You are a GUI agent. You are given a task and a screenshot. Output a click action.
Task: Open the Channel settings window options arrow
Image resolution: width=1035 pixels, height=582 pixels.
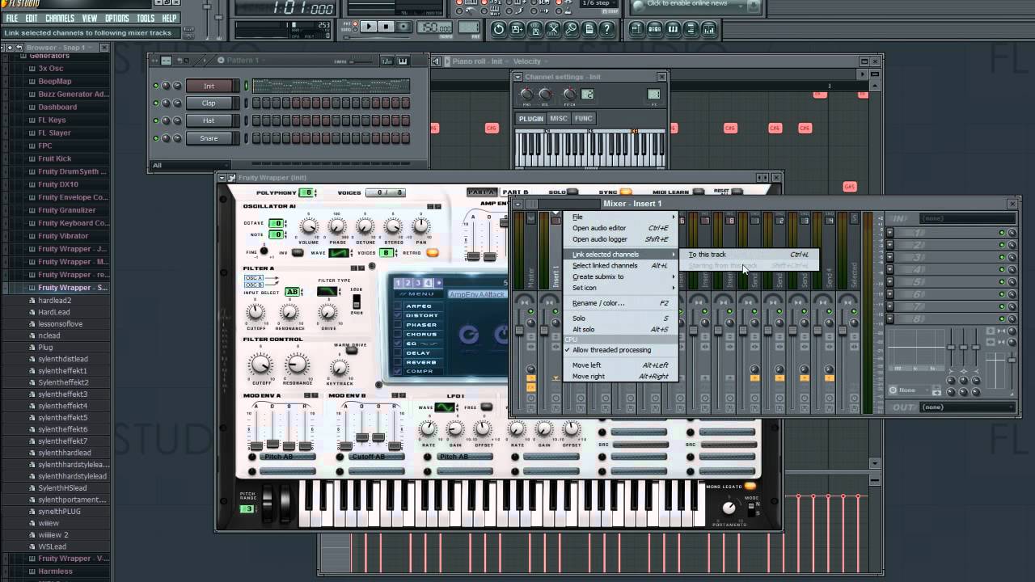pos(518,77)
